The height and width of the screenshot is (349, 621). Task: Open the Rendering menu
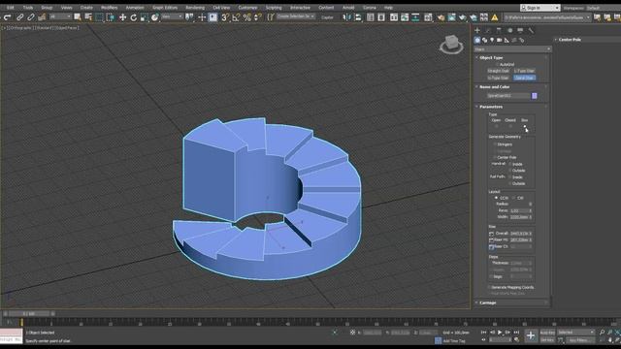(195, 8)
